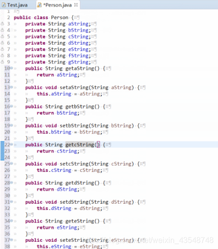Collapse the setcString method at line 25
The height and width of the screenshot is (249, 218).
12,163
